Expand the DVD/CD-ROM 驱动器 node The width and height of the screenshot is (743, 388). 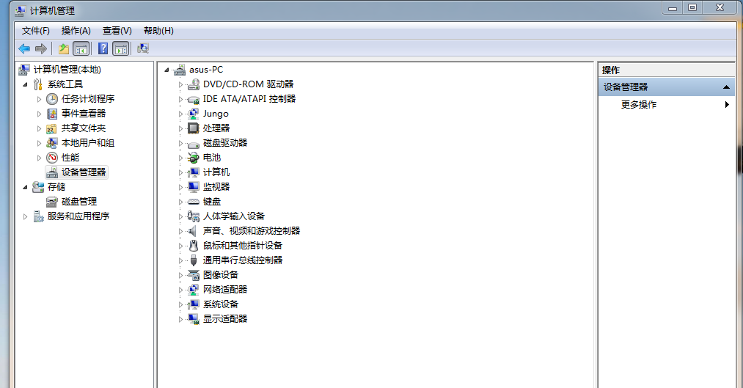(x=181, y=84)
